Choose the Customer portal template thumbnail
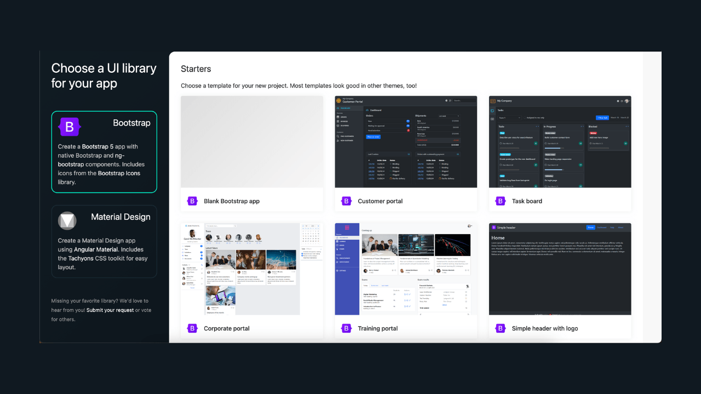Screen dimensions: 701x394 (x=406, y=142)
